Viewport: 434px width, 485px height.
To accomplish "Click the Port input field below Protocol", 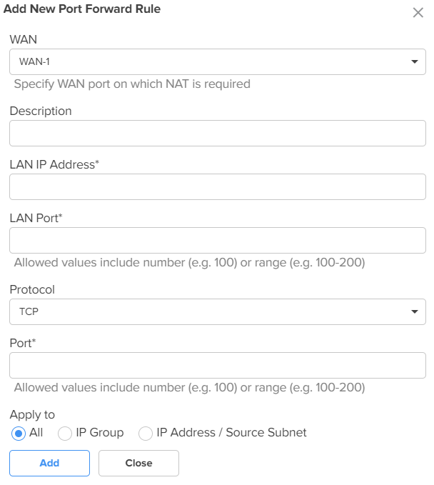I will [218, 365].
